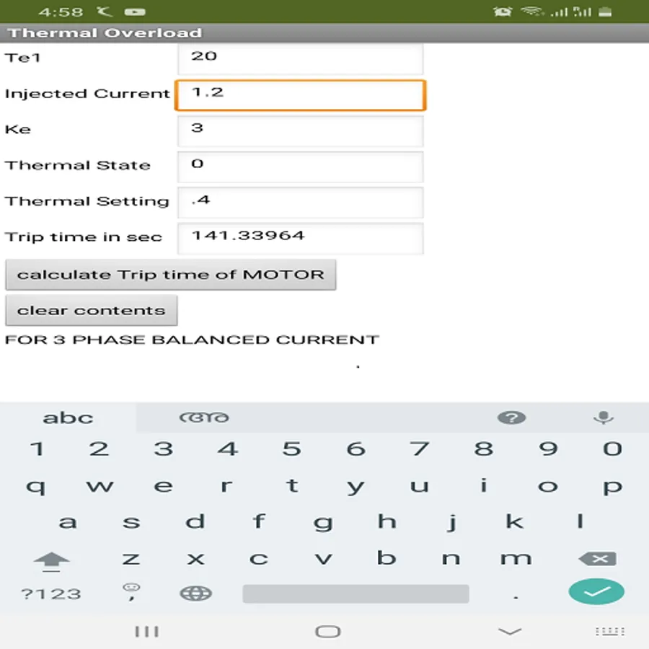Select the Thermal Setting field
This screenshot has height=649, width=649.
pyautogui.click(x=299, y=203)
